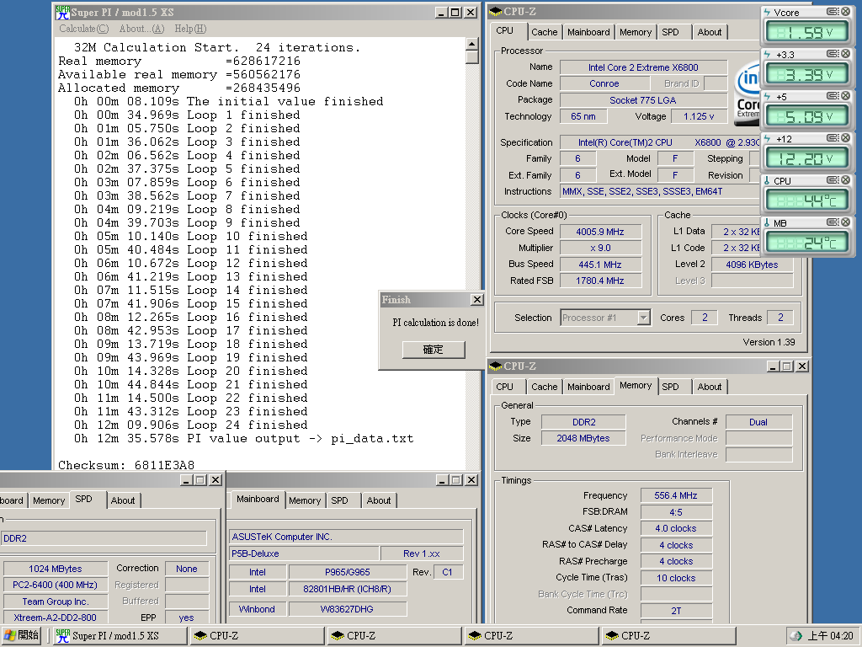Open About tab in the Mainboard CPU-Z window
Screen dimensions: 862x647
pos(379,500)
